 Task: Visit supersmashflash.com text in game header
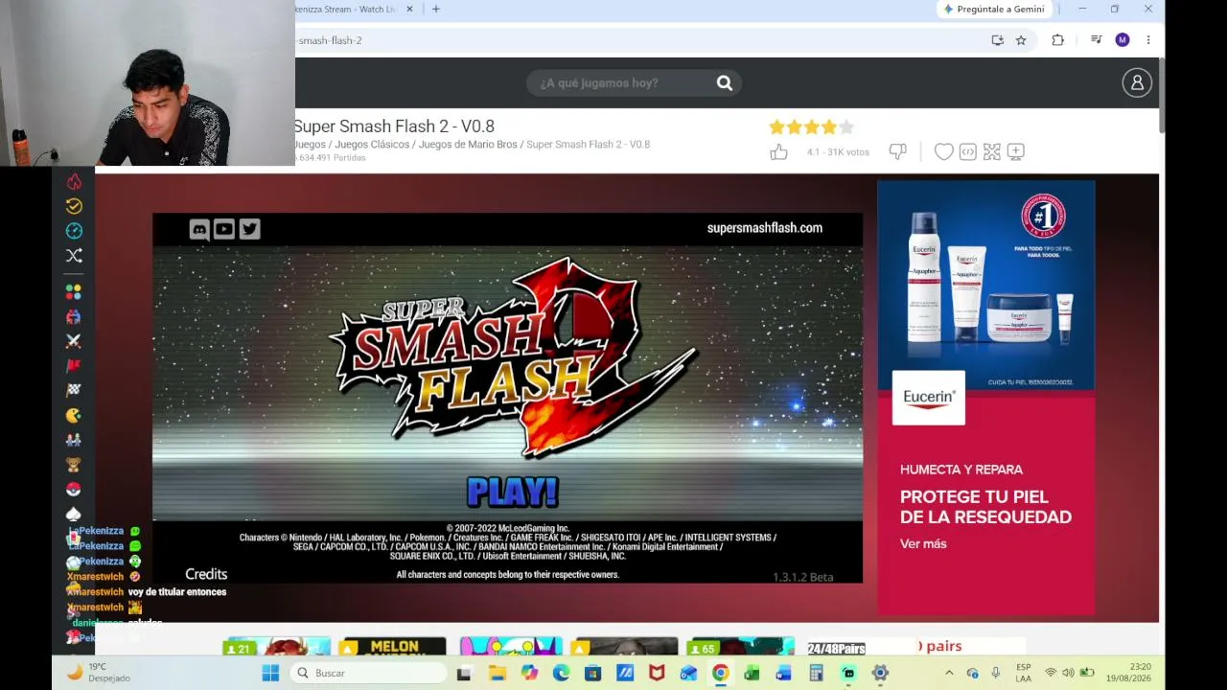(764, 228)
